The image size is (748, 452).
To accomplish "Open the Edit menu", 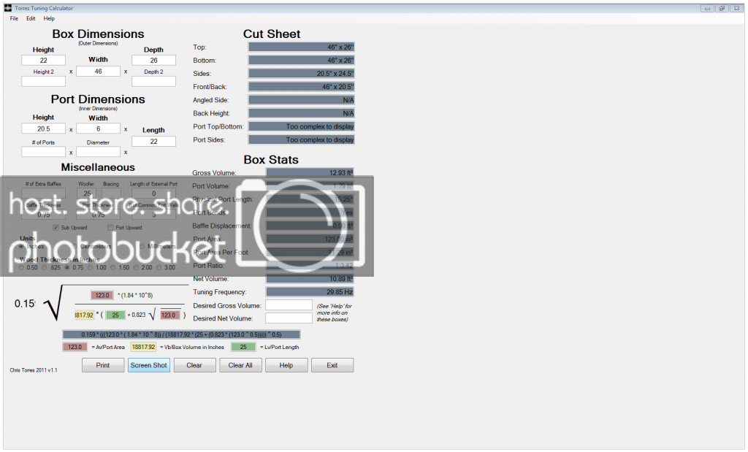I will 31,18.
